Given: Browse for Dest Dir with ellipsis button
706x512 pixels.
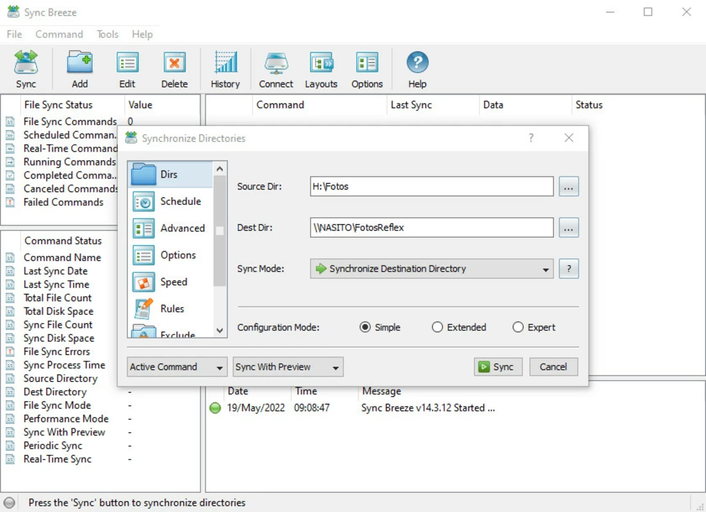Looking at the screenshot, I should pos(569,228).
